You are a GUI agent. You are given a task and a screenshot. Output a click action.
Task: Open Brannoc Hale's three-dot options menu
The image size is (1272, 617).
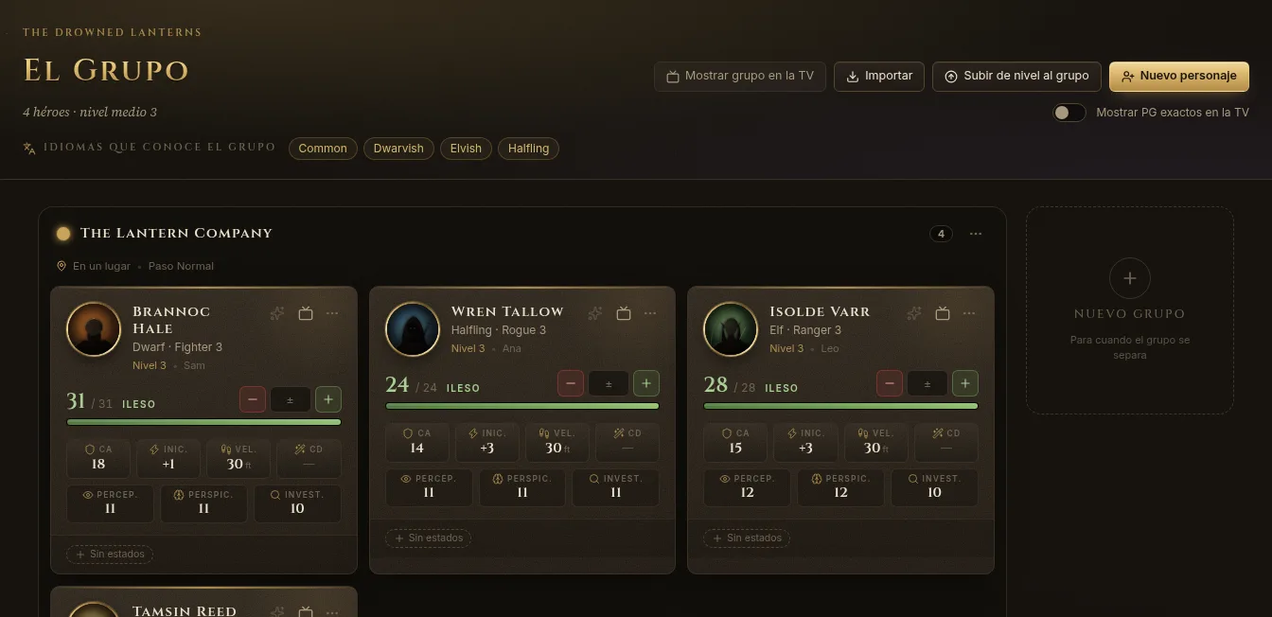point(332,313)
